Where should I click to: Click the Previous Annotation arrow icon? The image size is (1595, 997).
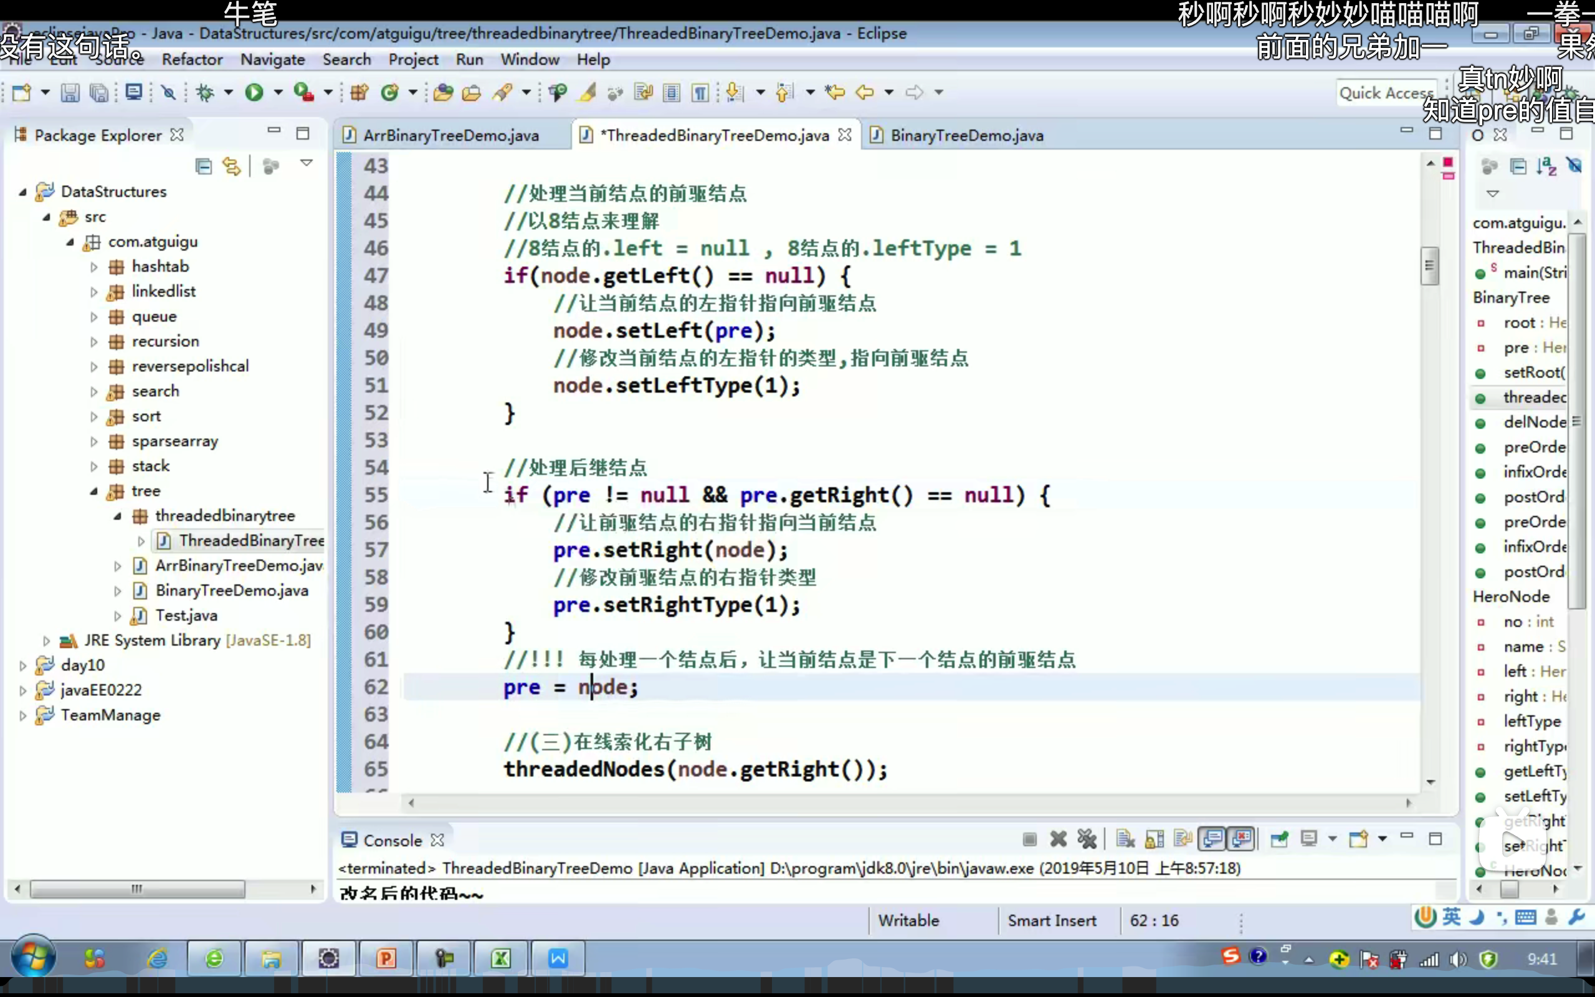pos(783,92)
